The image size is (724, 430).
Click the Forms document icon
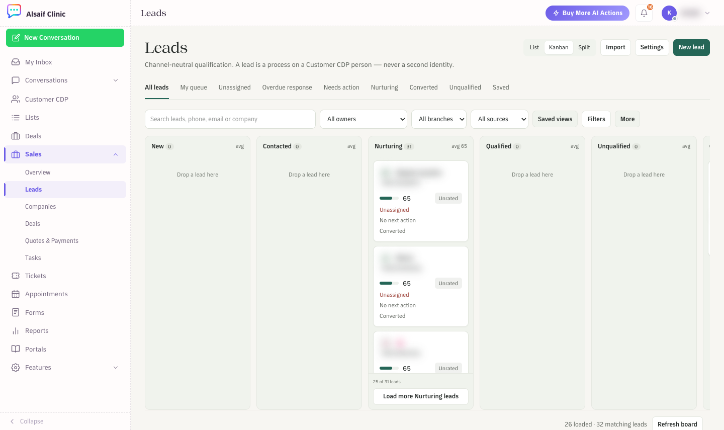coord(16,312)
